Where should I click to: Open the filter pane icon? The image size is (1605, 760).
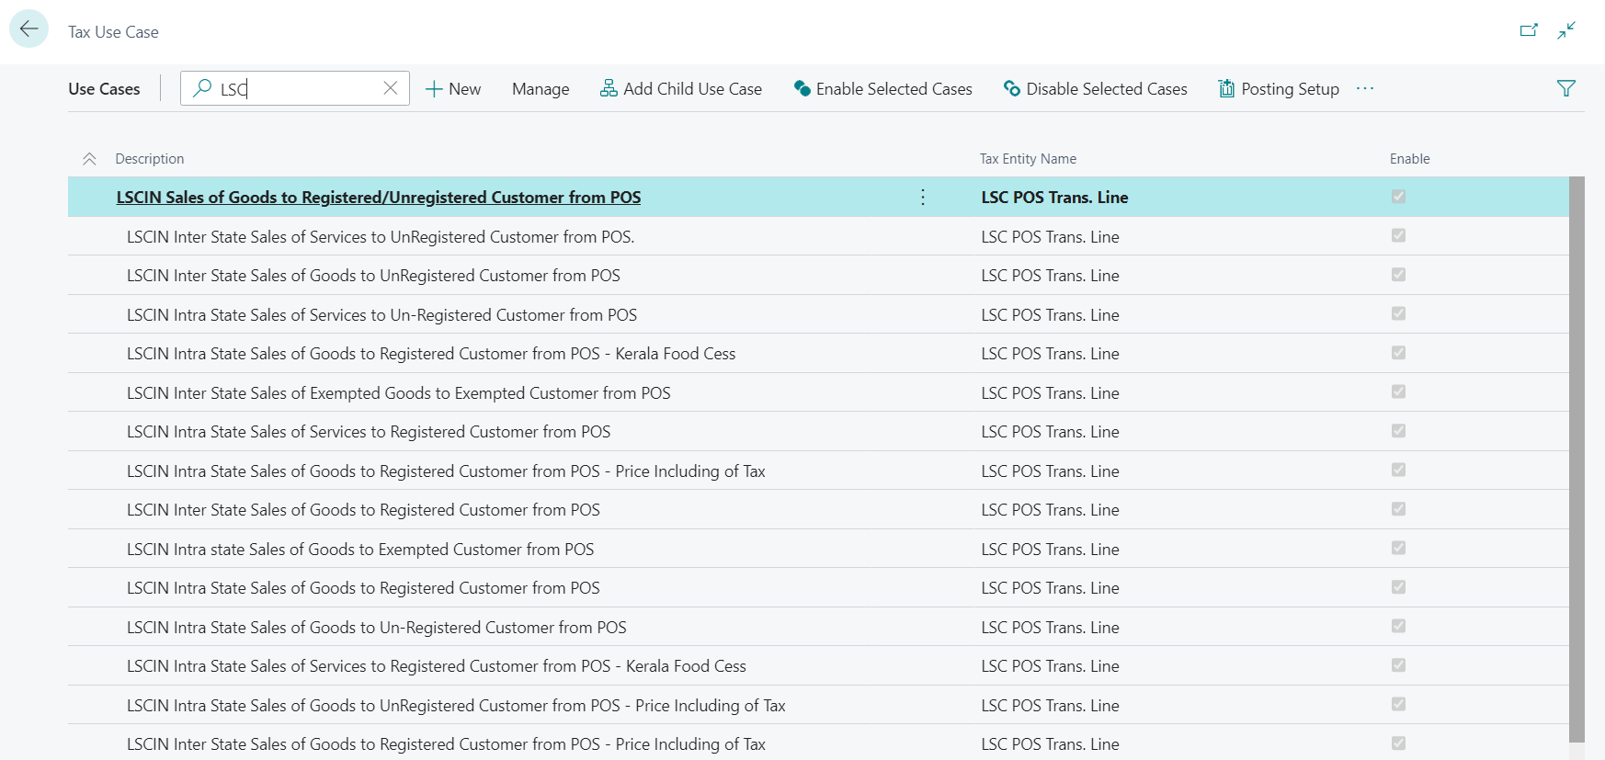point(1565,89)
